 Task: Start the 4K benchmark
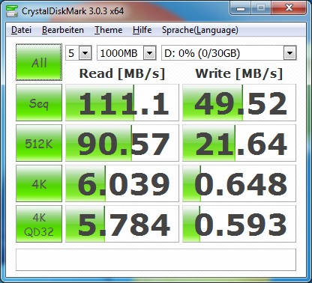point(39,183)
